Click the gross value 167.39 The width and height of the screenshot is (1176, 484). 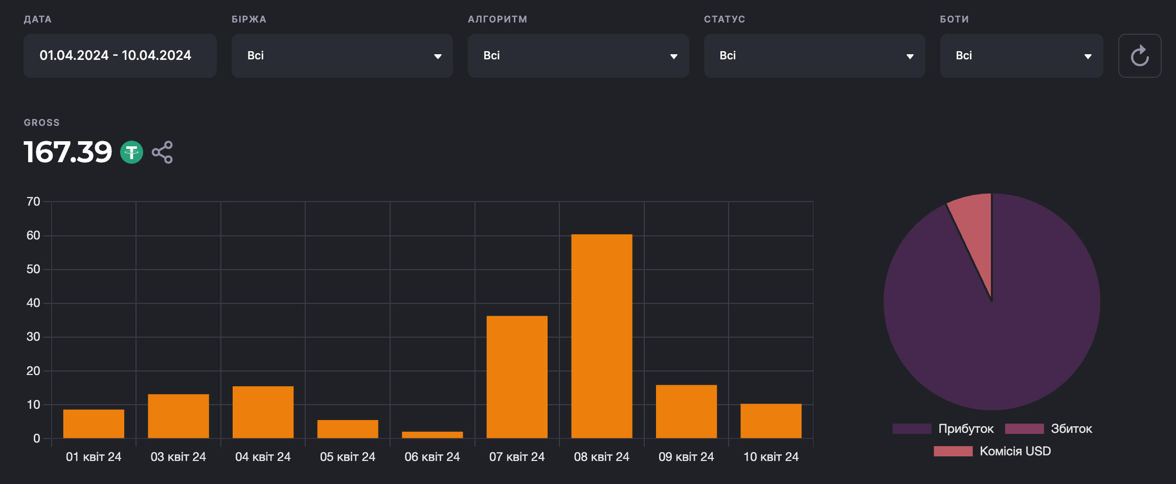click(x=68, y=152)
